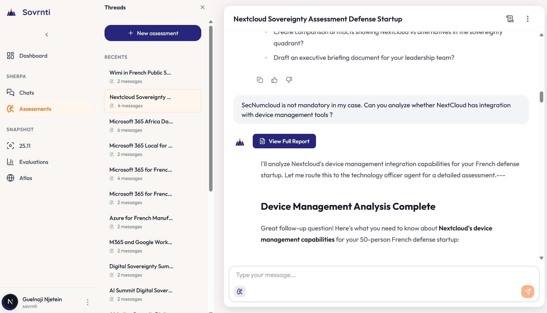Viewport: 547px width, 313px height.
Task: Send message with paper plane icon
Action: coord(527,291)
